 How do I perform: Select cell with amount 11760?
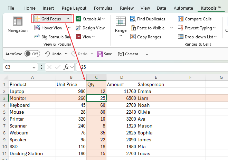[x=122, y=91]
